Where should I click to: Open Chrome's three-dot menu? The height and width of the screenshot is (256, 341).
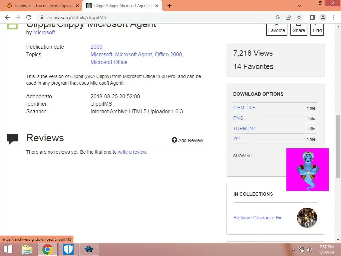(x=334, y=17)
